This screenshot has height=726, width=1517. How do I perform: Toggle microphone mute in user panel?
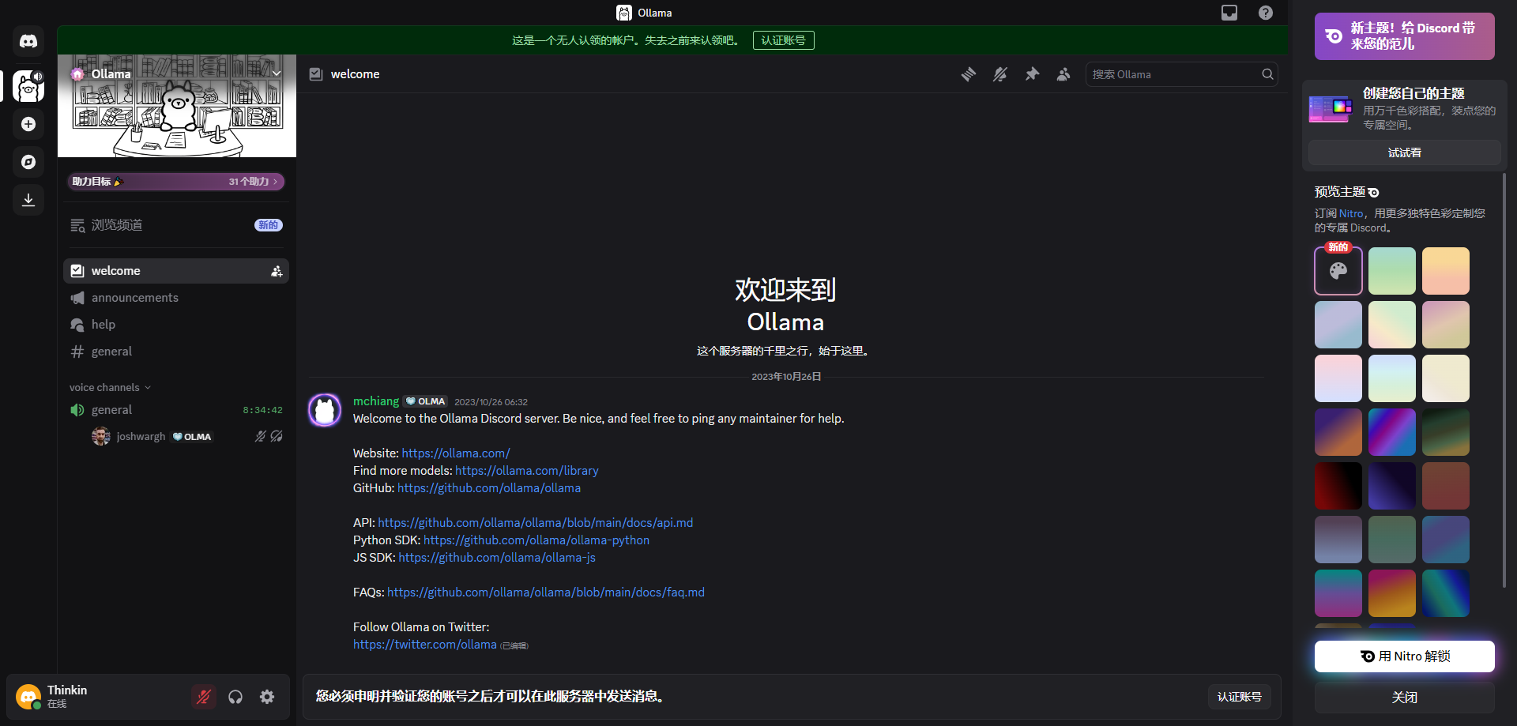pyautogui.click(x=204, y=697)
